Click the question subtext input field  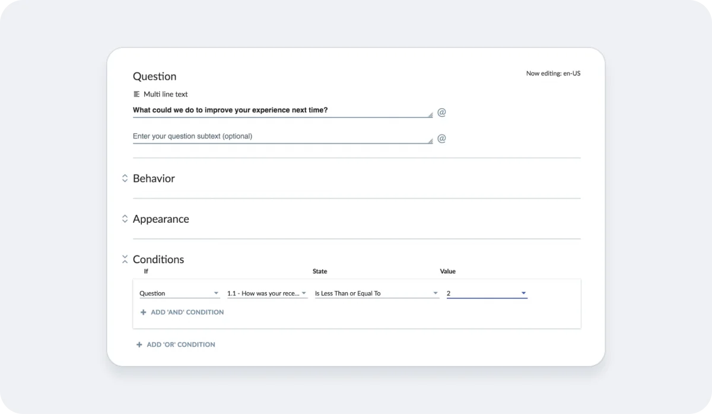(x=282, y=137)
